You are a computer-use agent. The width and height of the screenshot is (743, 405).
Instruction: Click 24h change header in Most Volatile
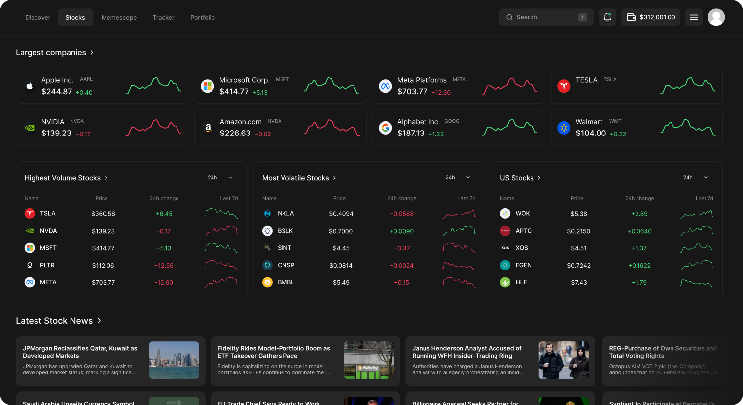tap(402, 198)
